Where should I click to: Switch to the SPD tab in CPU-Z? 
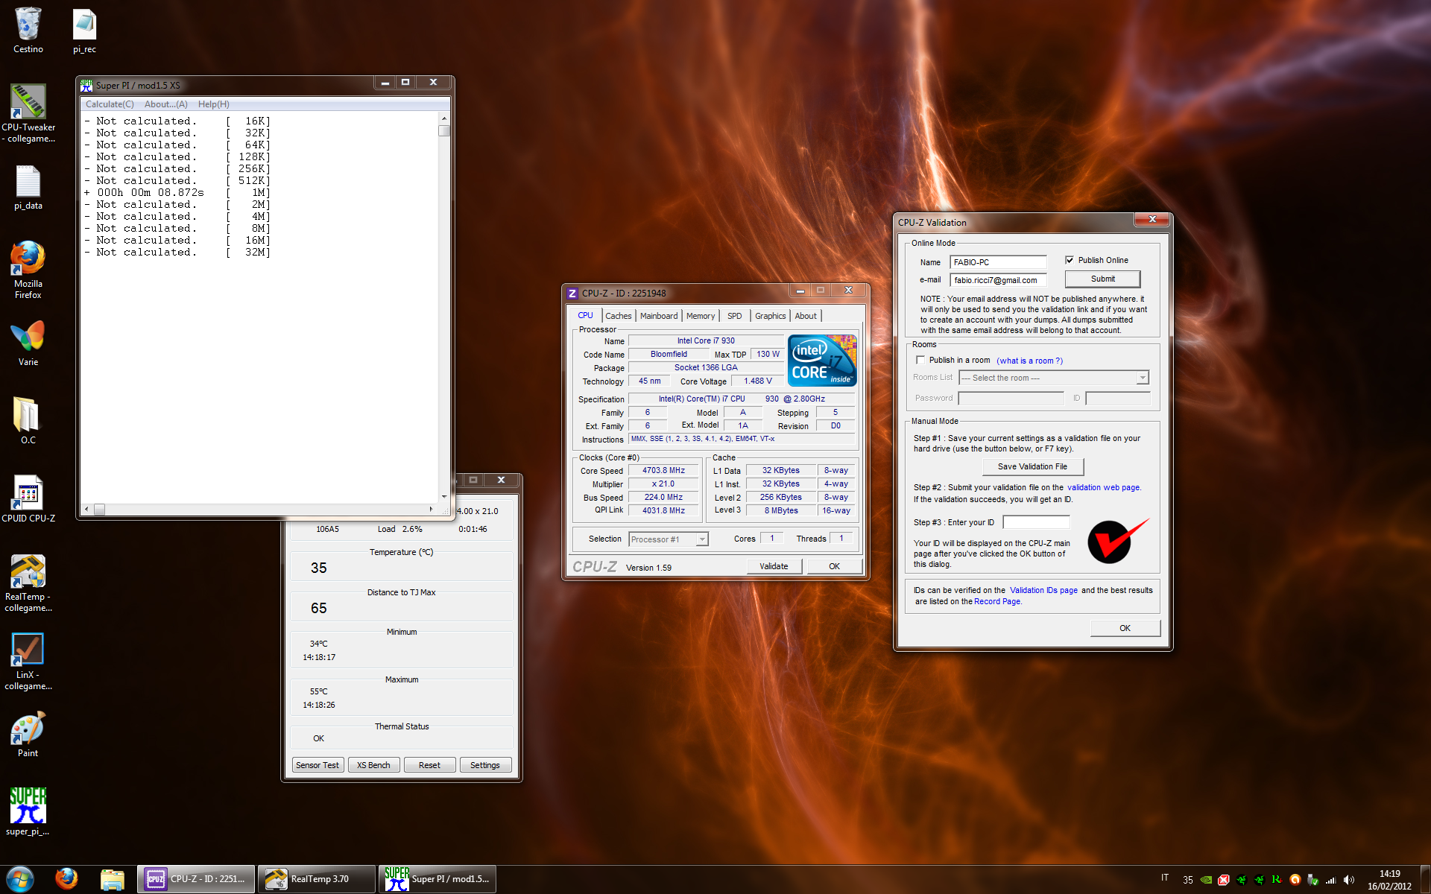pos(735,316)
